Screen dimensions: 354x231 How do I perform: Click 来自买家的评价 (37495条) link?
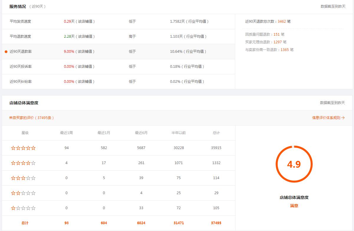tap(31, 118)
